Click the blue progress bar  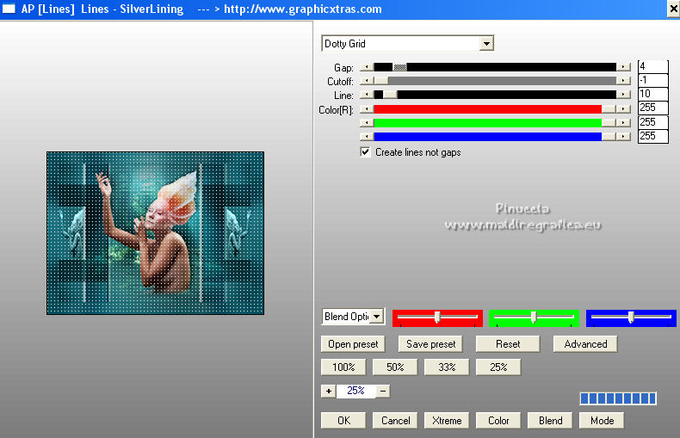(x=618, y=398)
